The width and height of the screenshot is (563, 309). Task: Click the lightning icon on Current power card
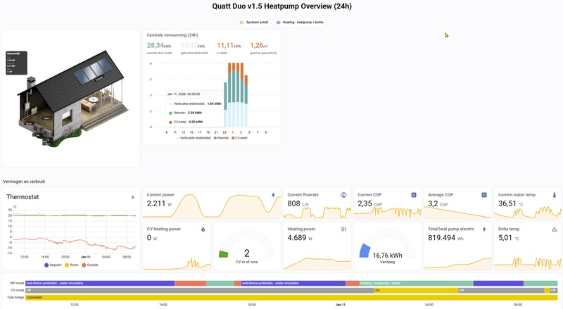[x=273, y=195]
